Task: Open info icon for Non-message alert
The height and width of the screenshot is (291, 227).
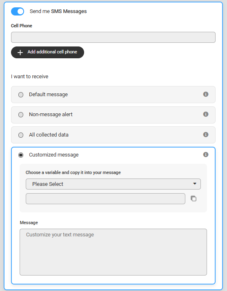Action: (206, 114)
